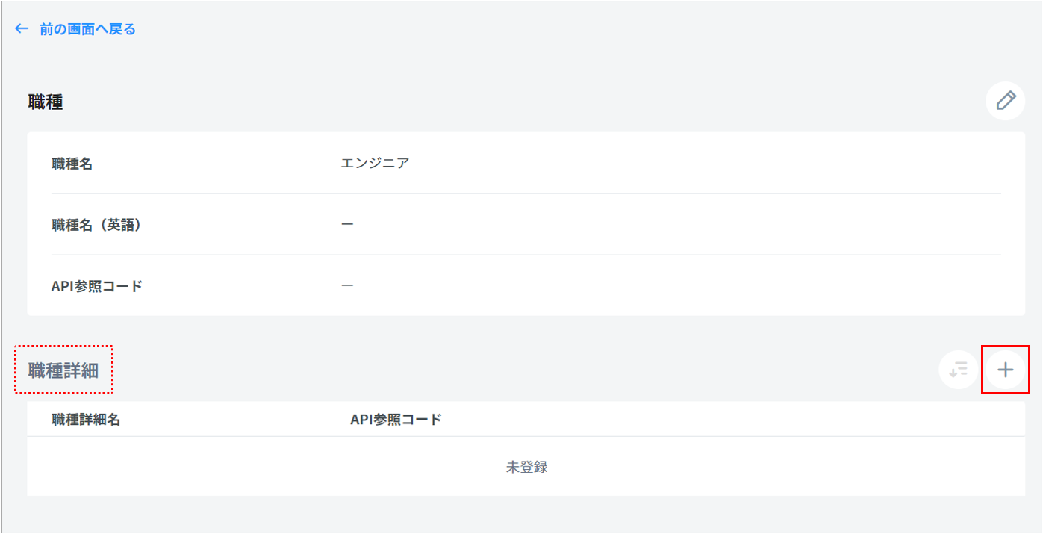Click the 職種名 field label

(72, 164)
